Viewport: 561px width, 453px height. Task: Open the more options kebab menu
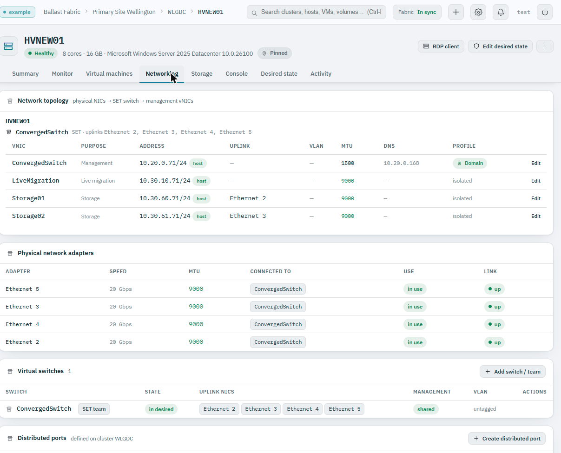tap(545, 46)
